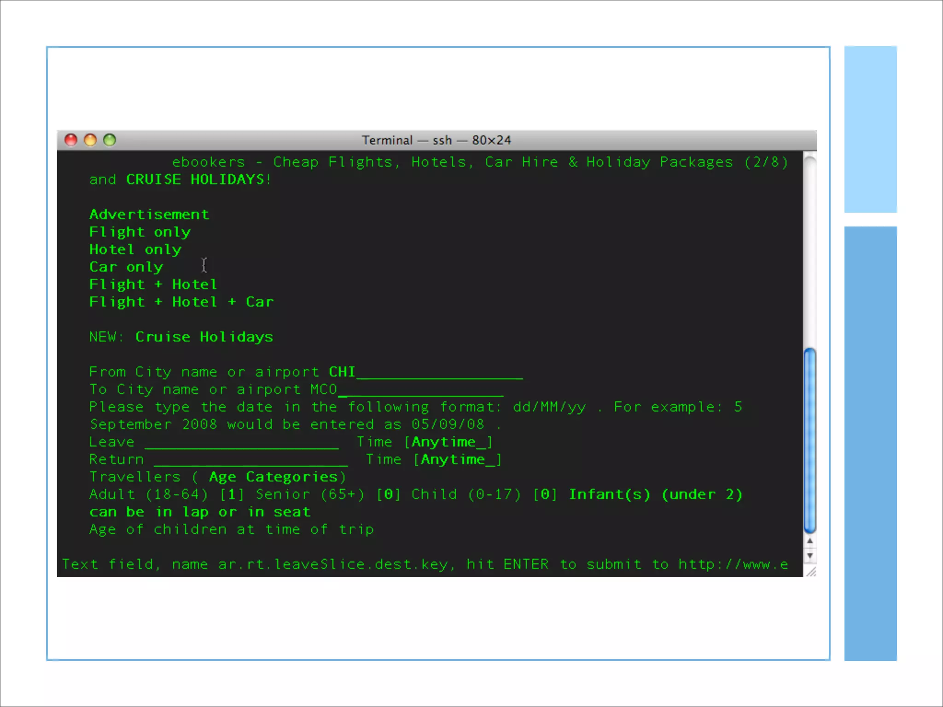
Task: Choose the Flight + Hotel link
Action: [153, 285]
